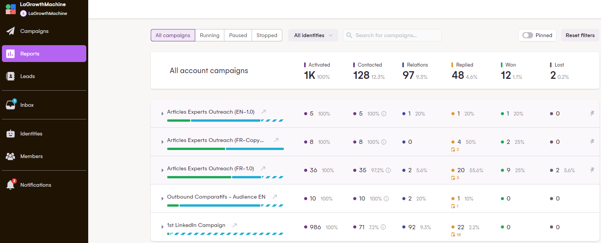601x243 pixels.
Task: Expand the 1st LinkedIn Campaign row
Action: click(162, 227)
